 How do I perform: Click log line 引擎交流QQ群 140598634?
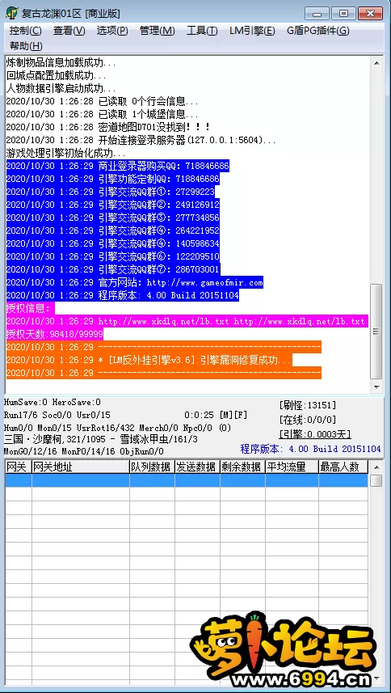coord(112,243)
